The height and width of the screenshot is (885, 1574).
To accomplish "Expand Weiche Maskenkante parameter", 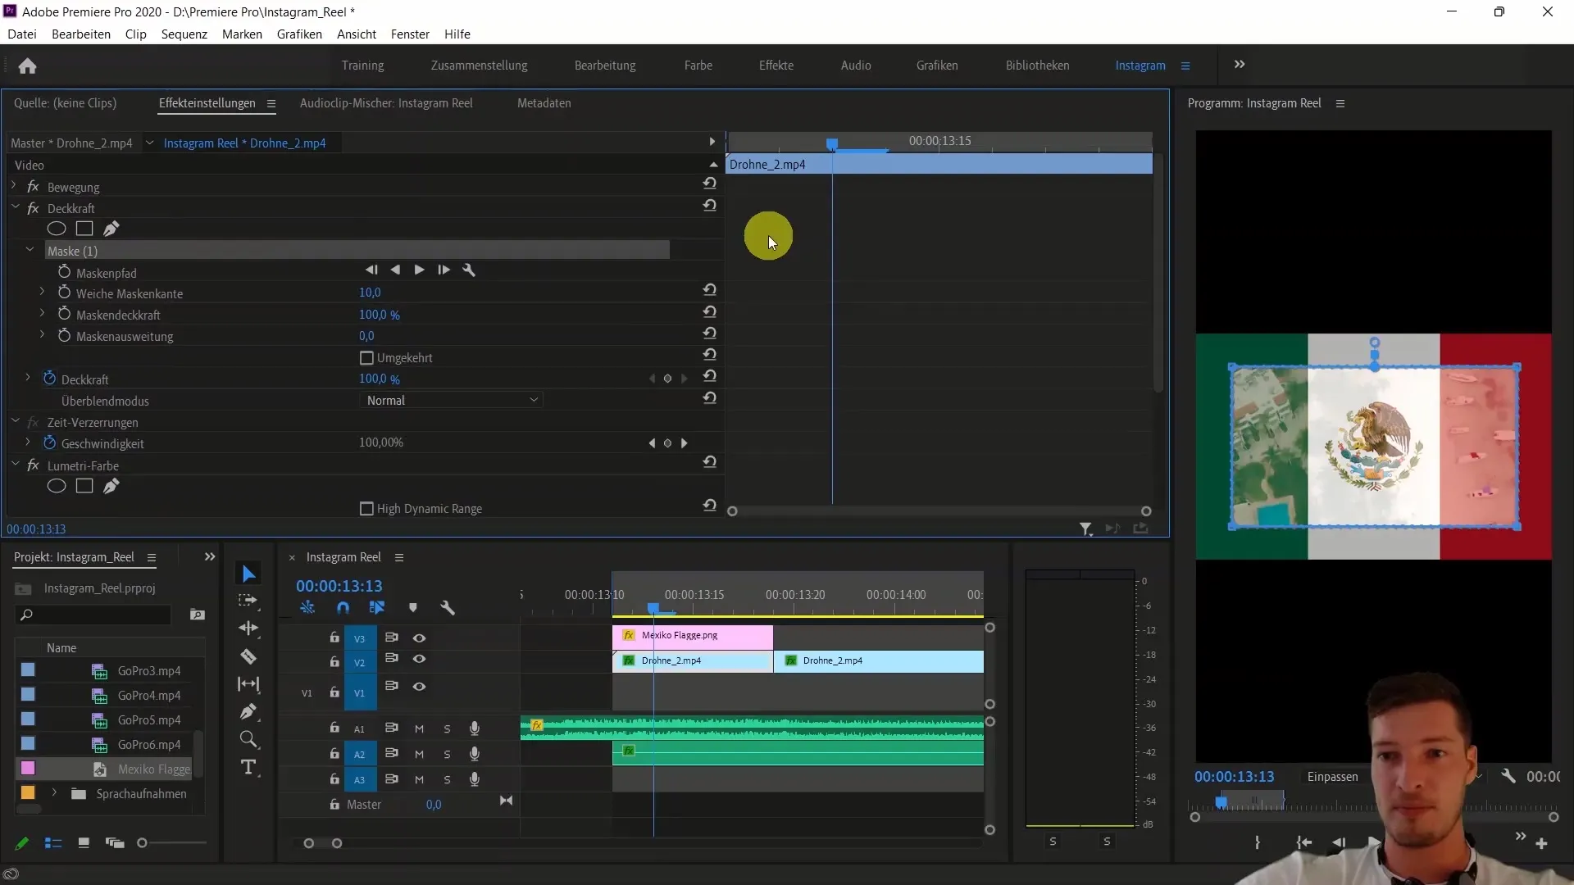I will point(42,292).
